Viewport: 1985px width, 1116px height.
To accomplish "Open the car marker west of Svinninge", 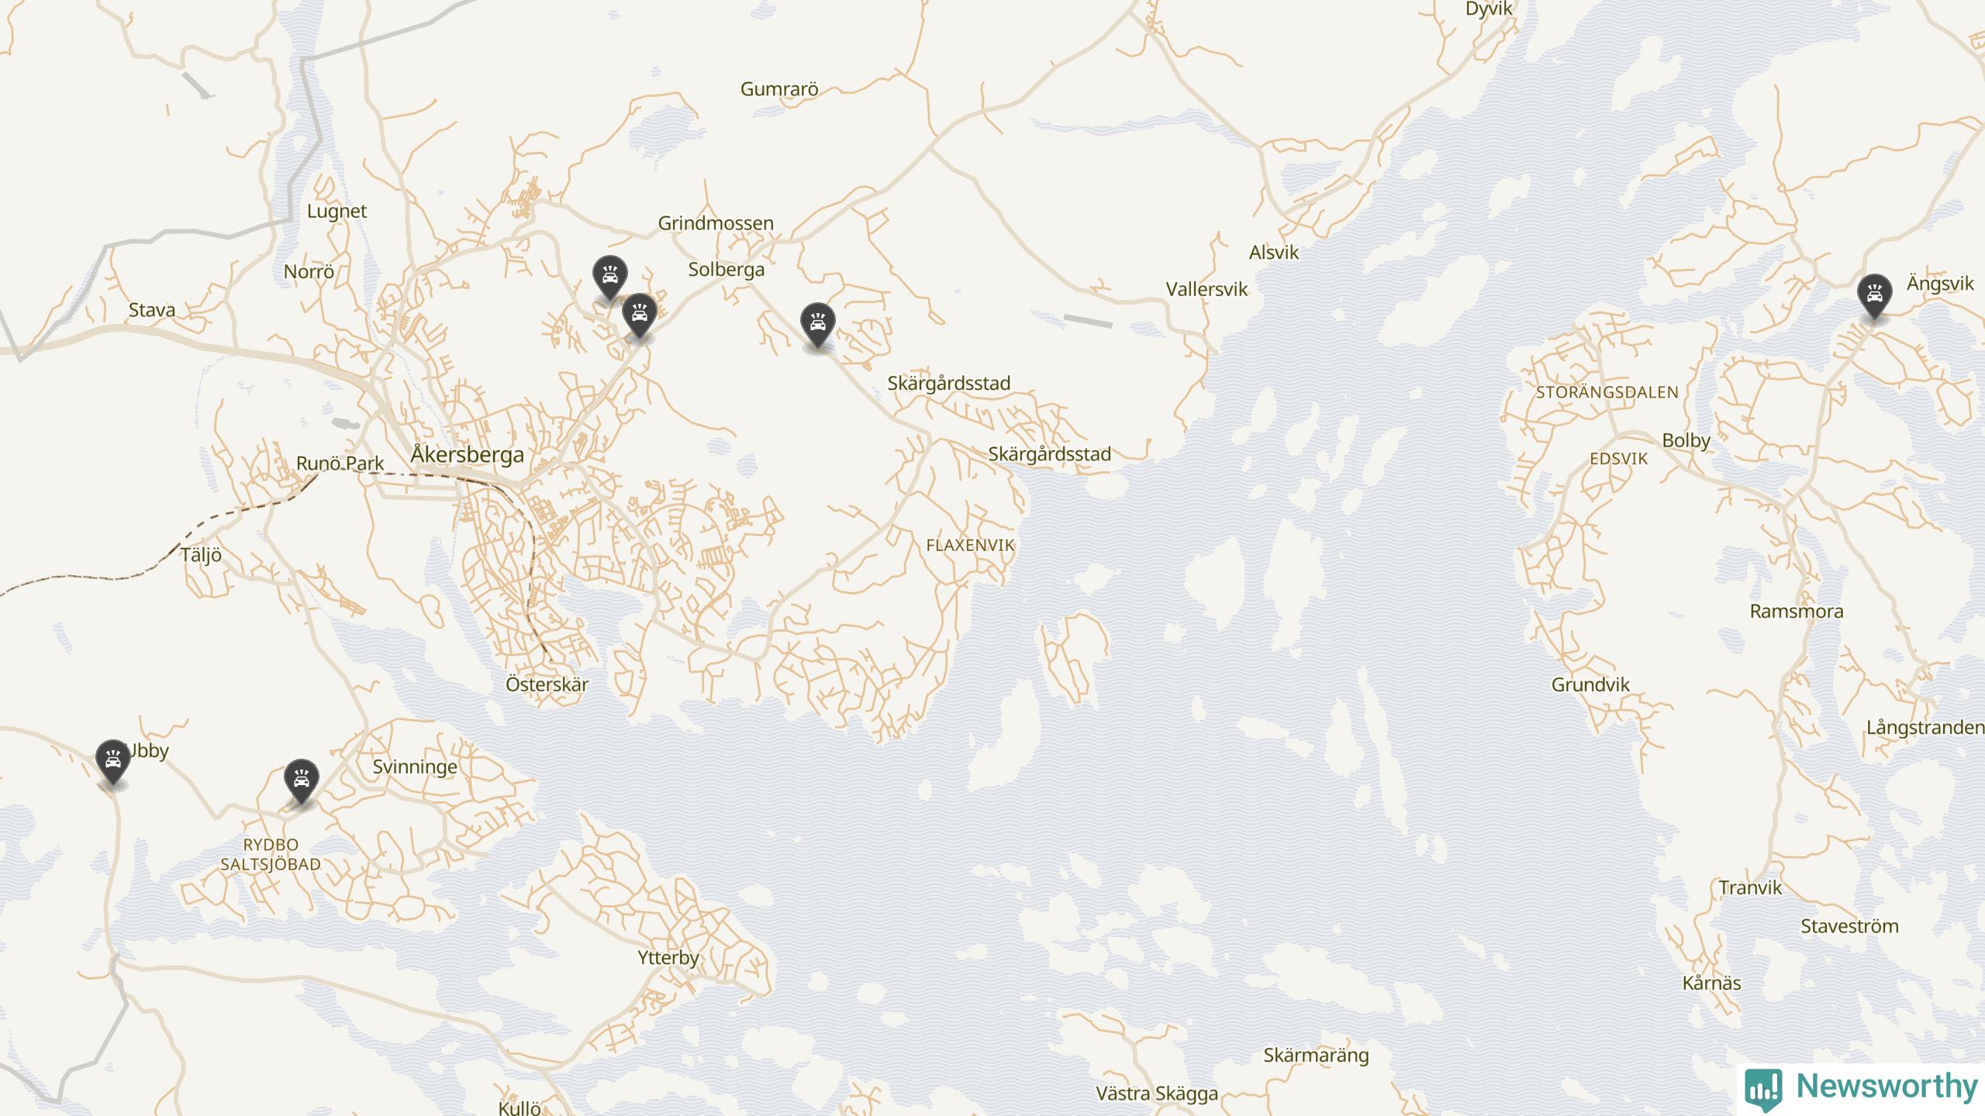I will point(302,781).
